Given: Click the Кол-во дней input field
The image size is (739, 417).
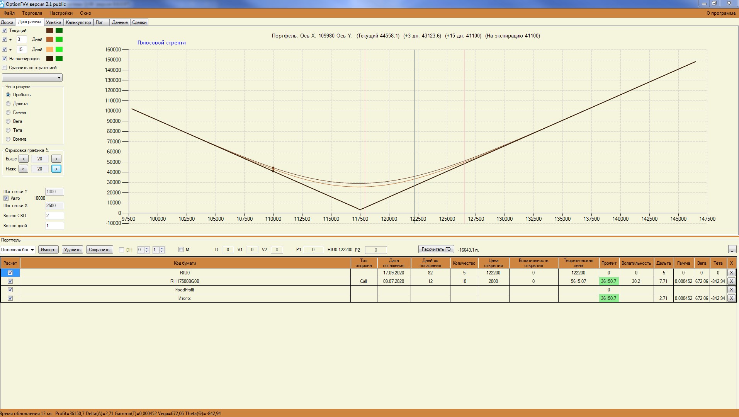Looking at the screenshot, I should pyautogui.click(x=54, y=226).
